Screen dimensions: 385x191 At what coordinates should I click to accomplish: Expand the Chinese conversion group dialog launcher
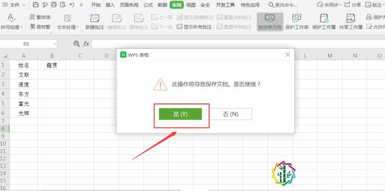(51, 33)
